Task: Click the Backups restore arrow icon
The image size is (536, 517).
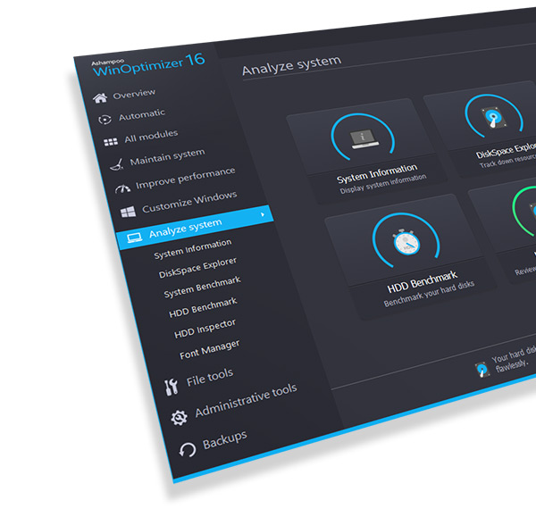Action: click(188, 449)
